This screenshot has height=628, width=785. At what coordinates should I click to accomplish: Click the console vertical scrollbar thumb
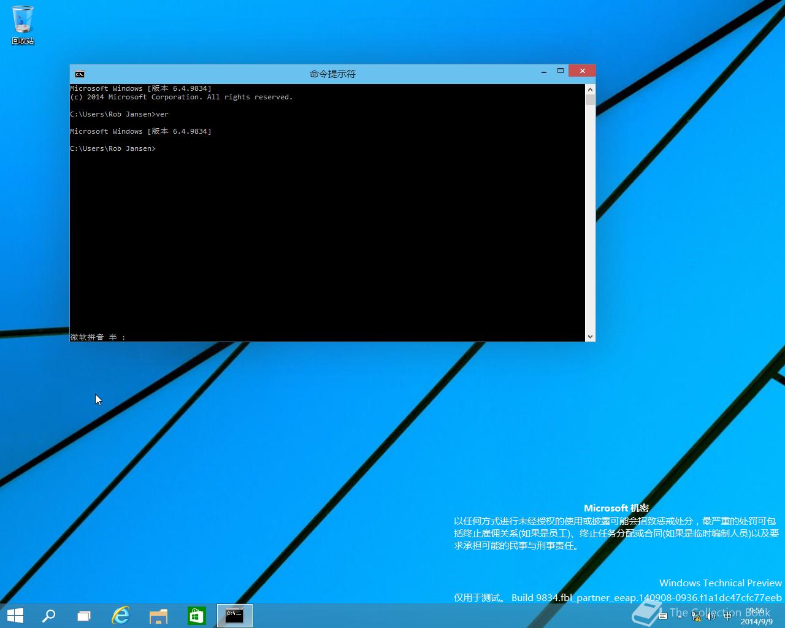[x=590, y=100]
